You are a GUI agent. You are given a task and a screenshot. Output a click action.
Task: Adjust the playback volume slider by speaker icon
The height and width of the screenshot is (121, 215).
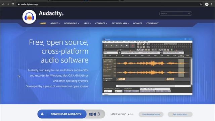128,50
